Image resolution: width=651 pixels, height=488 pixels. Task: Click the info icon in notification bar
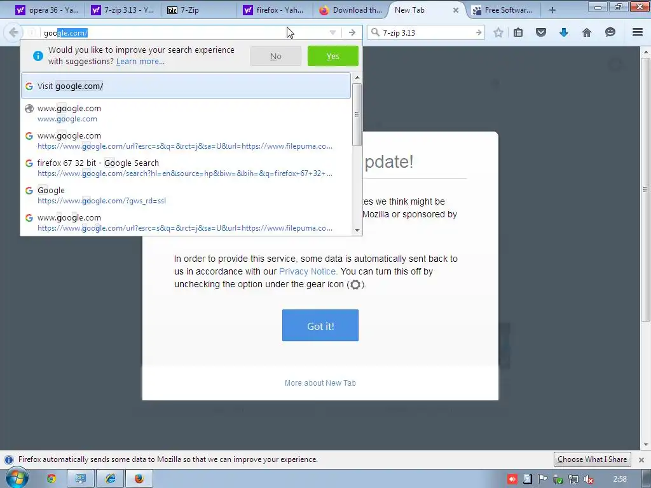(9, 460)
